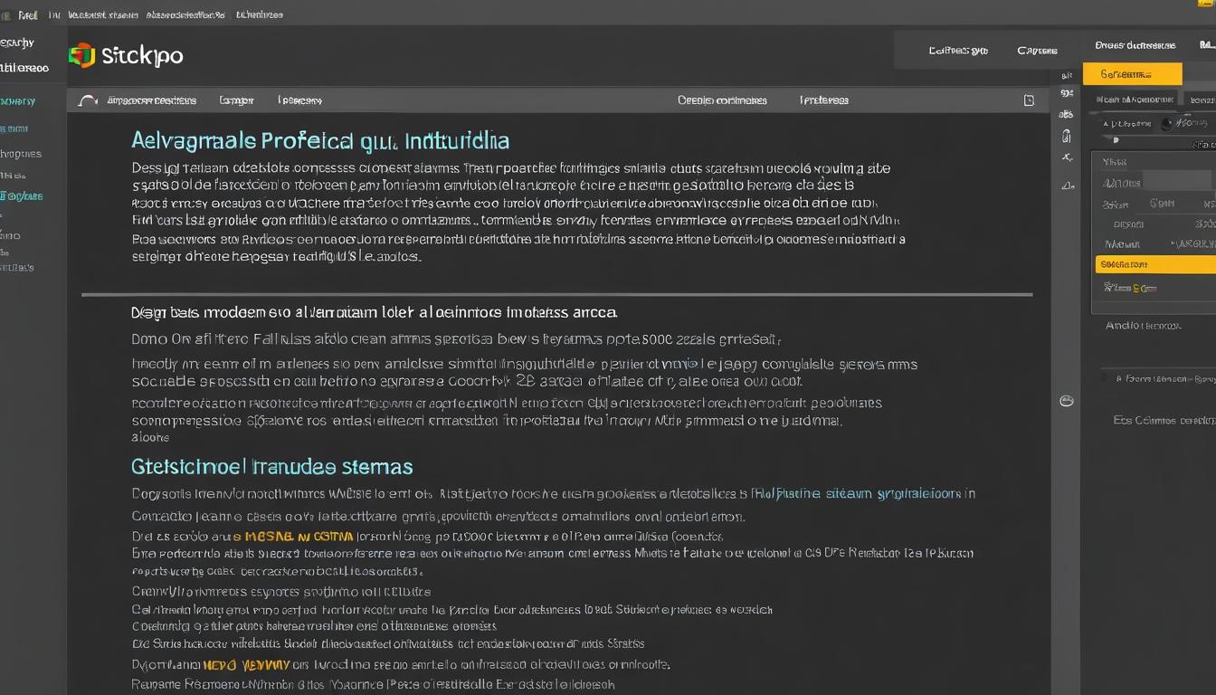Click the yellow button at the top right panel
Image resolution: width=1216 pixels, height=695 pixels.
click(1131, 73)
